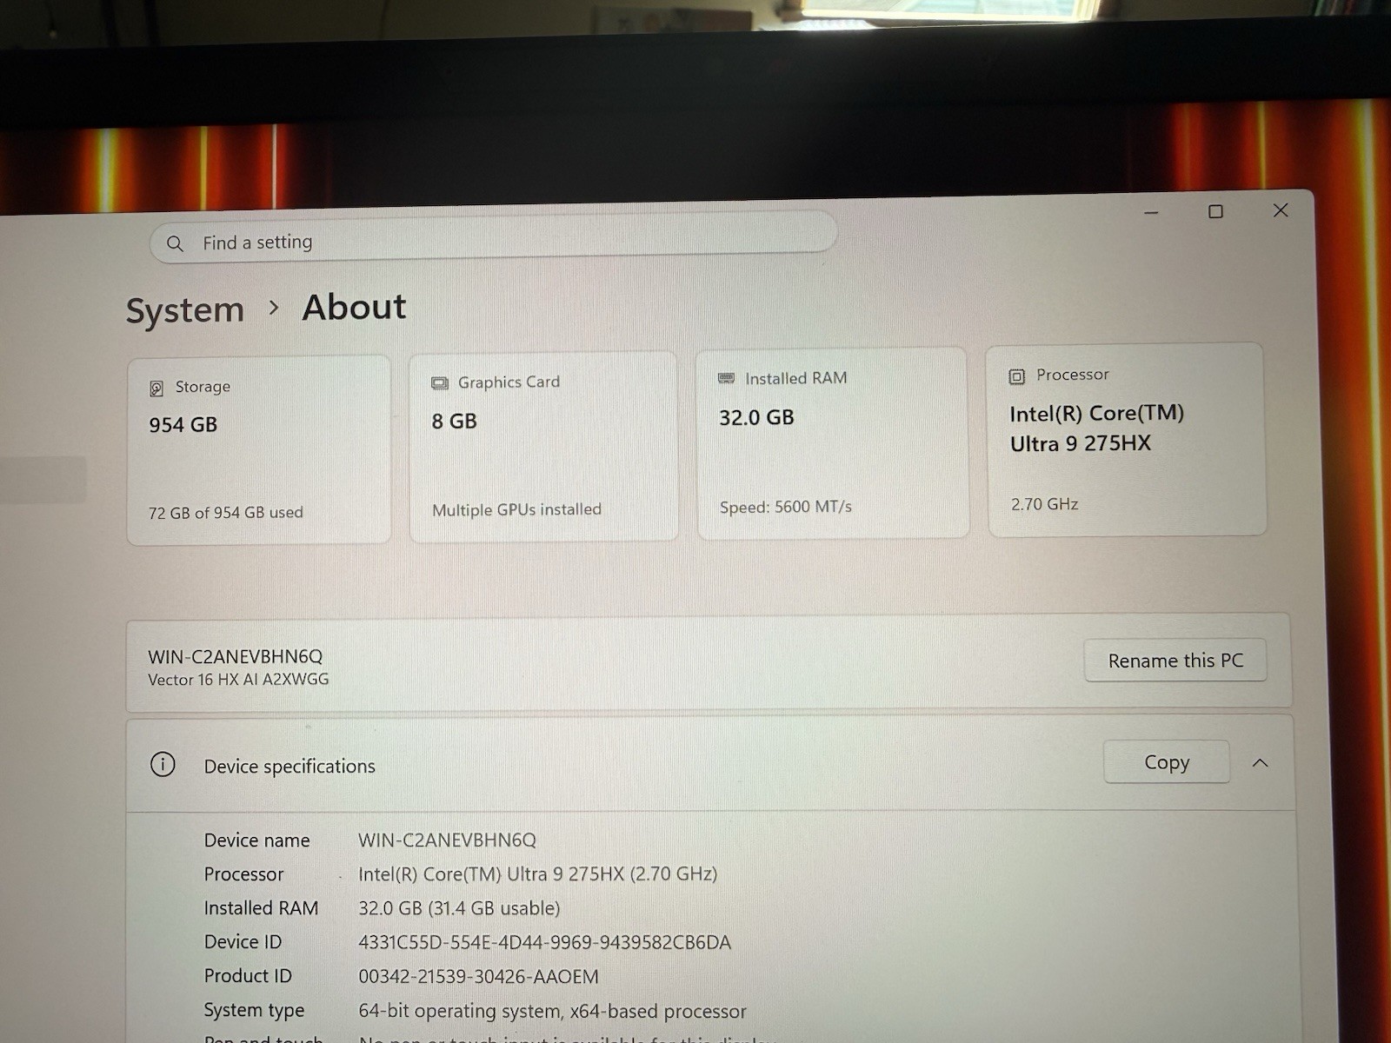Viewport: 1391px width, 1043px height.
Task: Click the System type label
Action: tap(254, 1011)
